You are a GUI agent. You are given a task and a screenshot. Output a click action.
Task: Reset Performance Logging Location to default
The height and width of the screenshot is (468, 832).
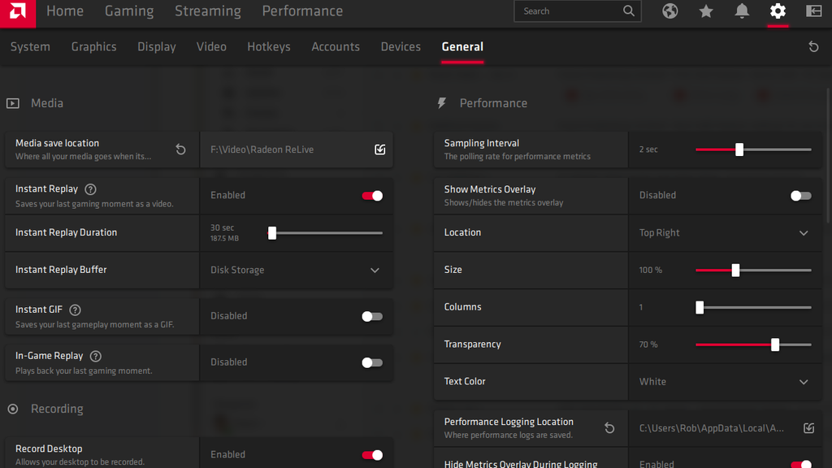click(609, 427)
